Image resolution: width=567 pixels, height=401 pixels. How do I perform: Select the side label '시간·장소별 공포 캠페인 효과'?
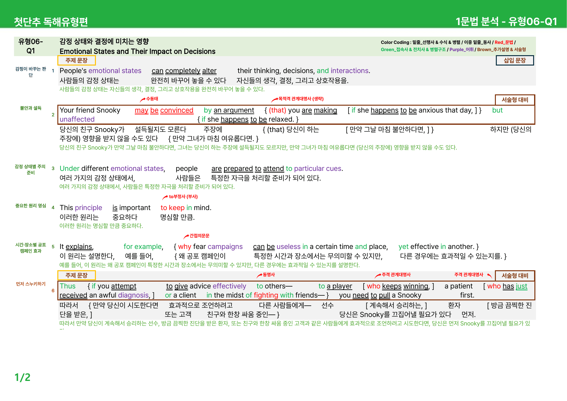31,248
